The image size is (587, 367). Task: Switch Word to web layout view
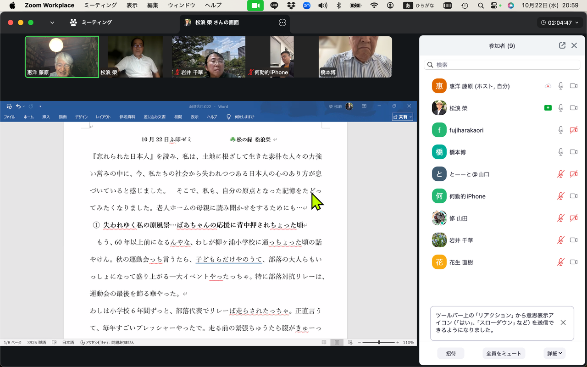[x=350, y=343]
